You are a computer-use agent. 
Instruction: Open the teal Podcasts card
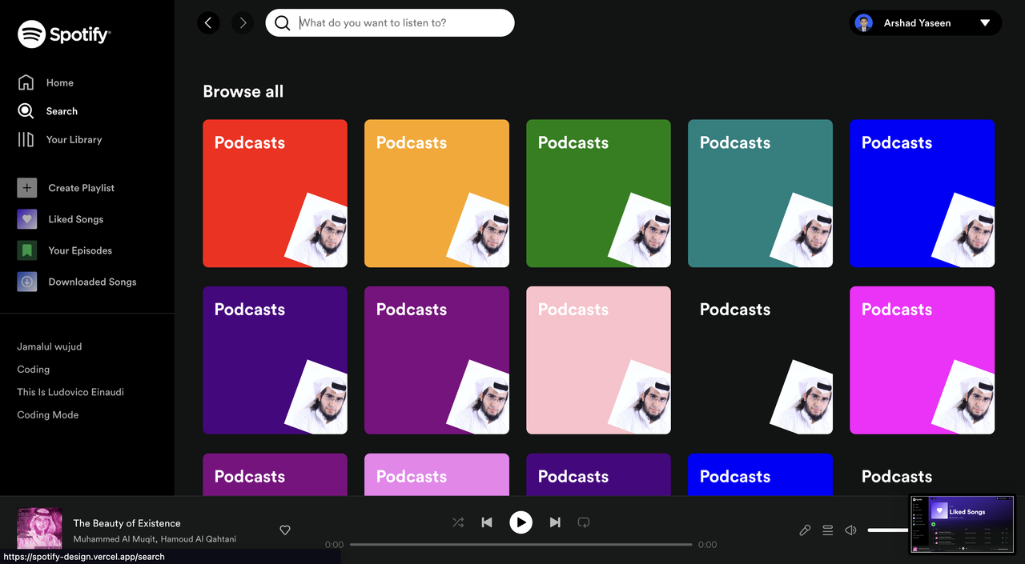760,194
